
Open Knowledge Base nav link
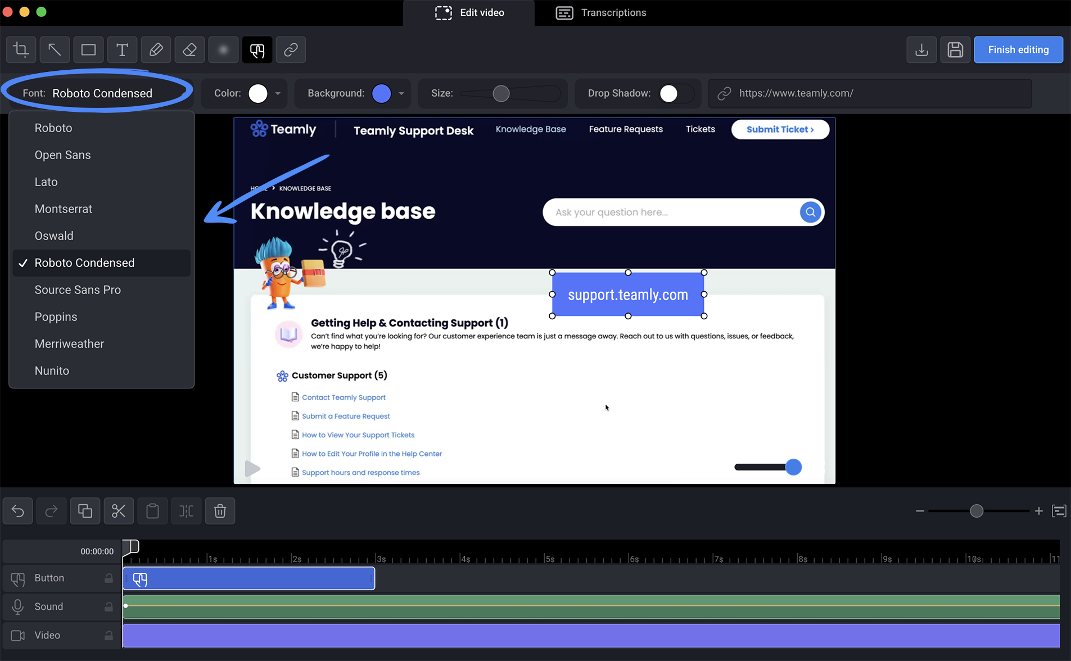531,129
